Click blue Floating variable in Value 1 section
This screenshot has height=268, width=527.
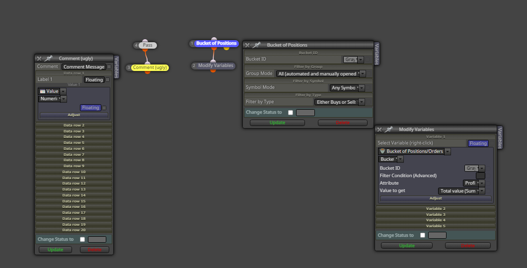90,108
